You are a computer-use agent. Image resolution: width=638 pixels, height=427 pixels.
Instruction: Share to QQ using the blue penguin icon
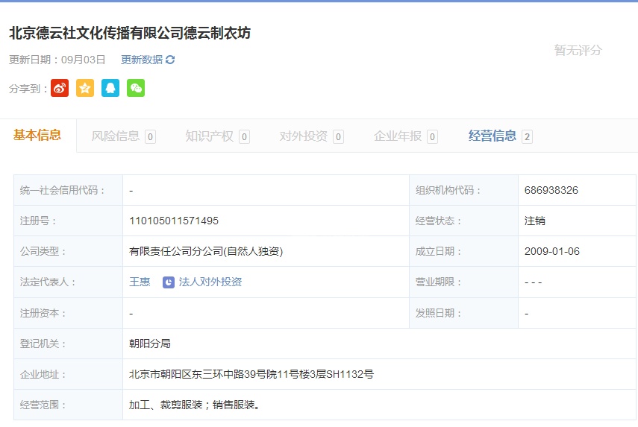(x=110, y=88)
